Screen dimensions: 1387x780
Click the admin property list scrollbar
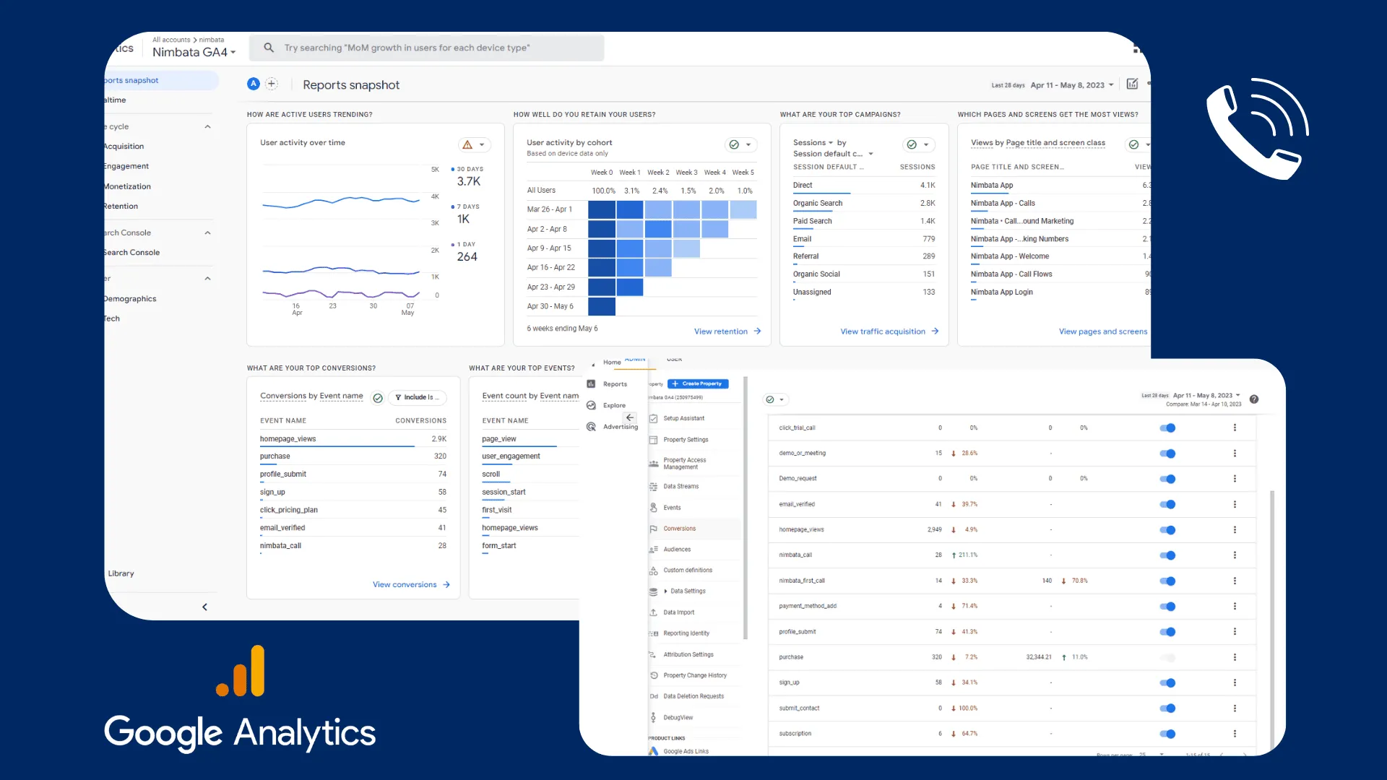(745, 508)
